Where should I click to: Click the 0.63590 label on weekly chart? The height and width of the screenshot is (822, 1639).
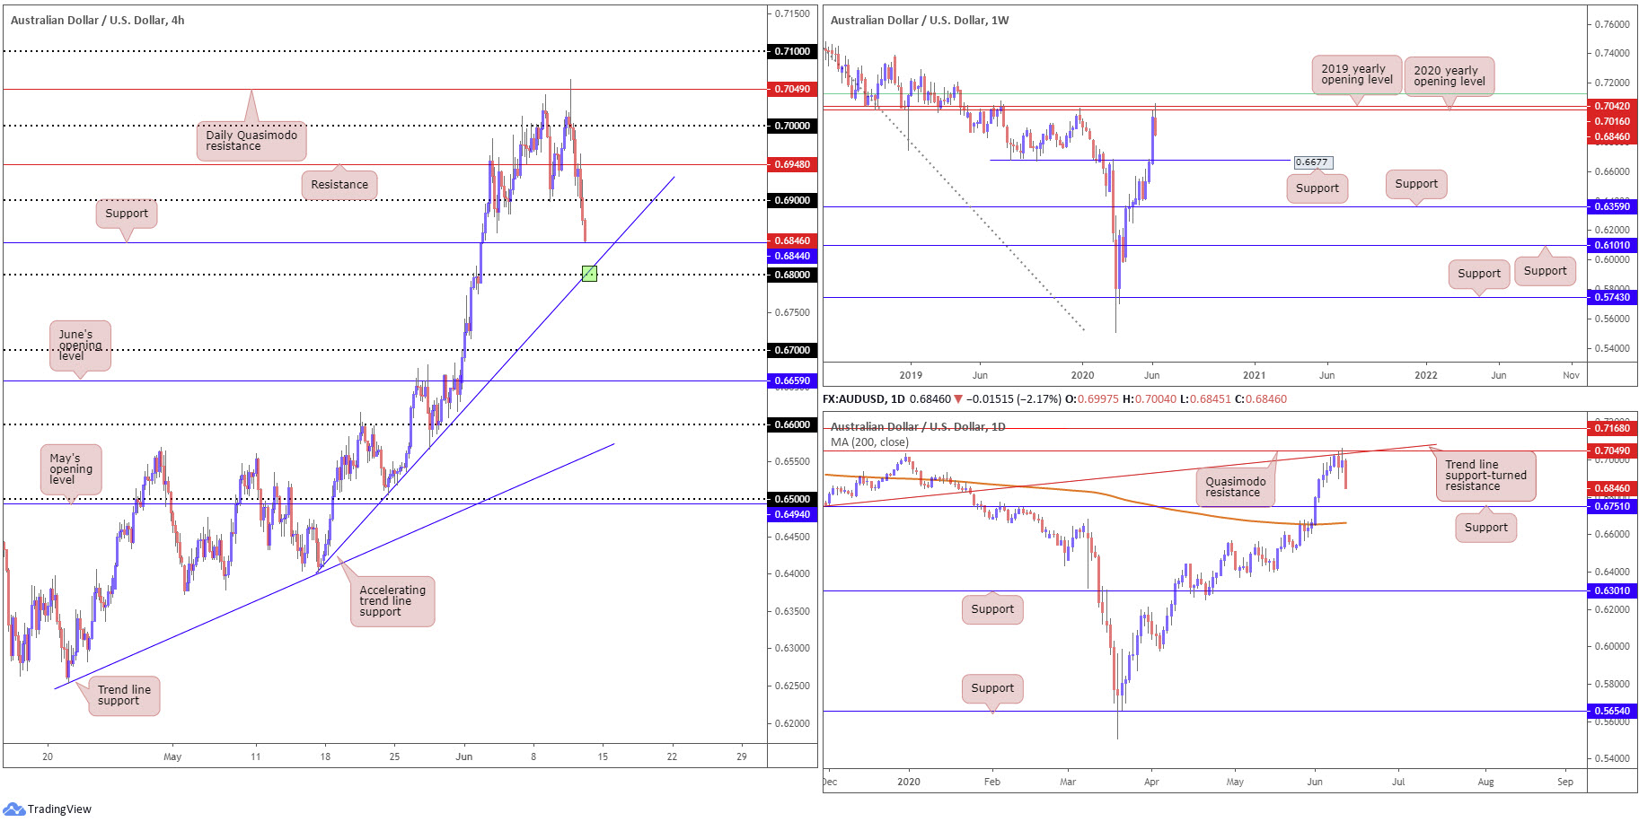[x=1611, y=206]
